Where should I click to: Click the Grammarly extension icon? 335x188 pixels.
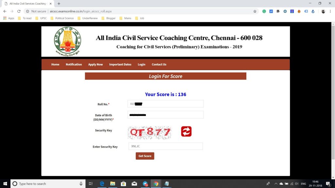264,11
